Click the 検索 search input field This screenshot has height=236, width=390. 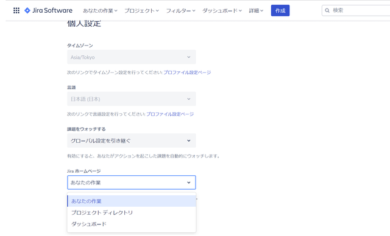point(358,10)
